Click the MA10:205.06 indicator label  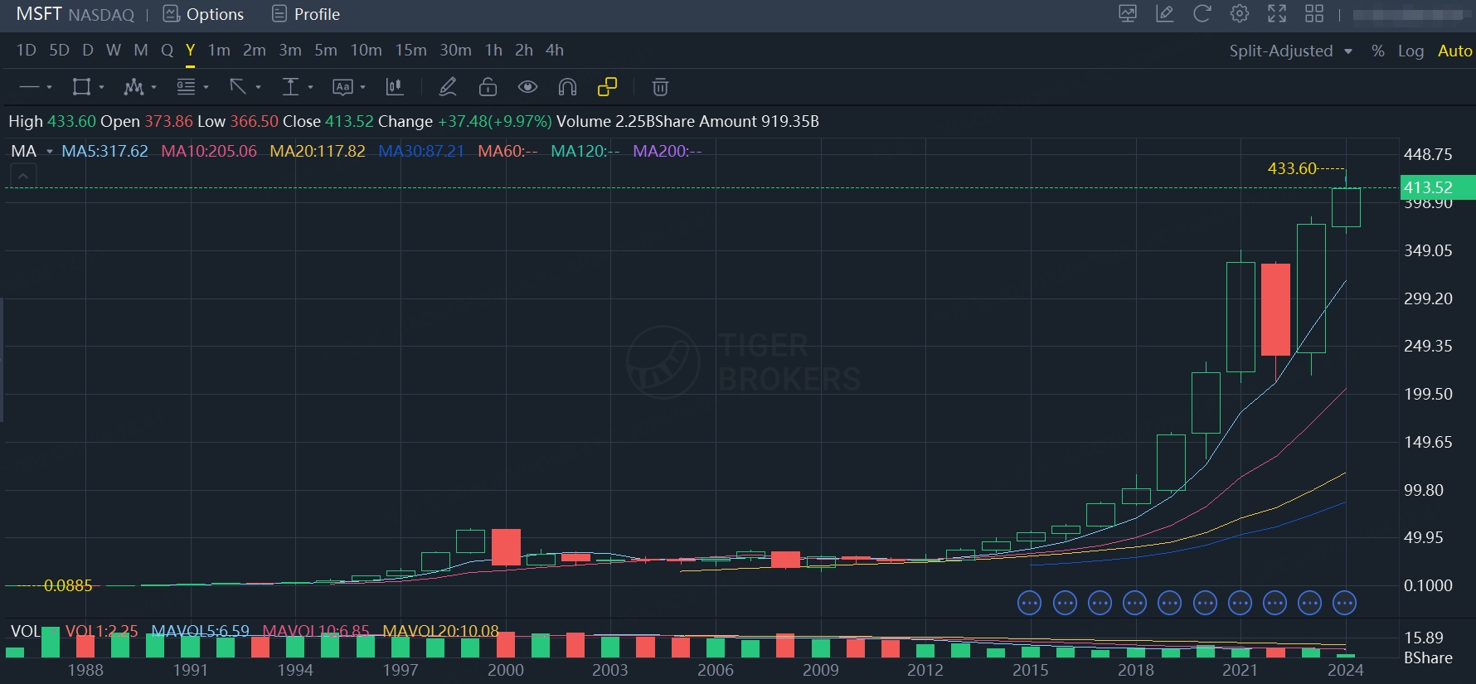click(209, 151)
